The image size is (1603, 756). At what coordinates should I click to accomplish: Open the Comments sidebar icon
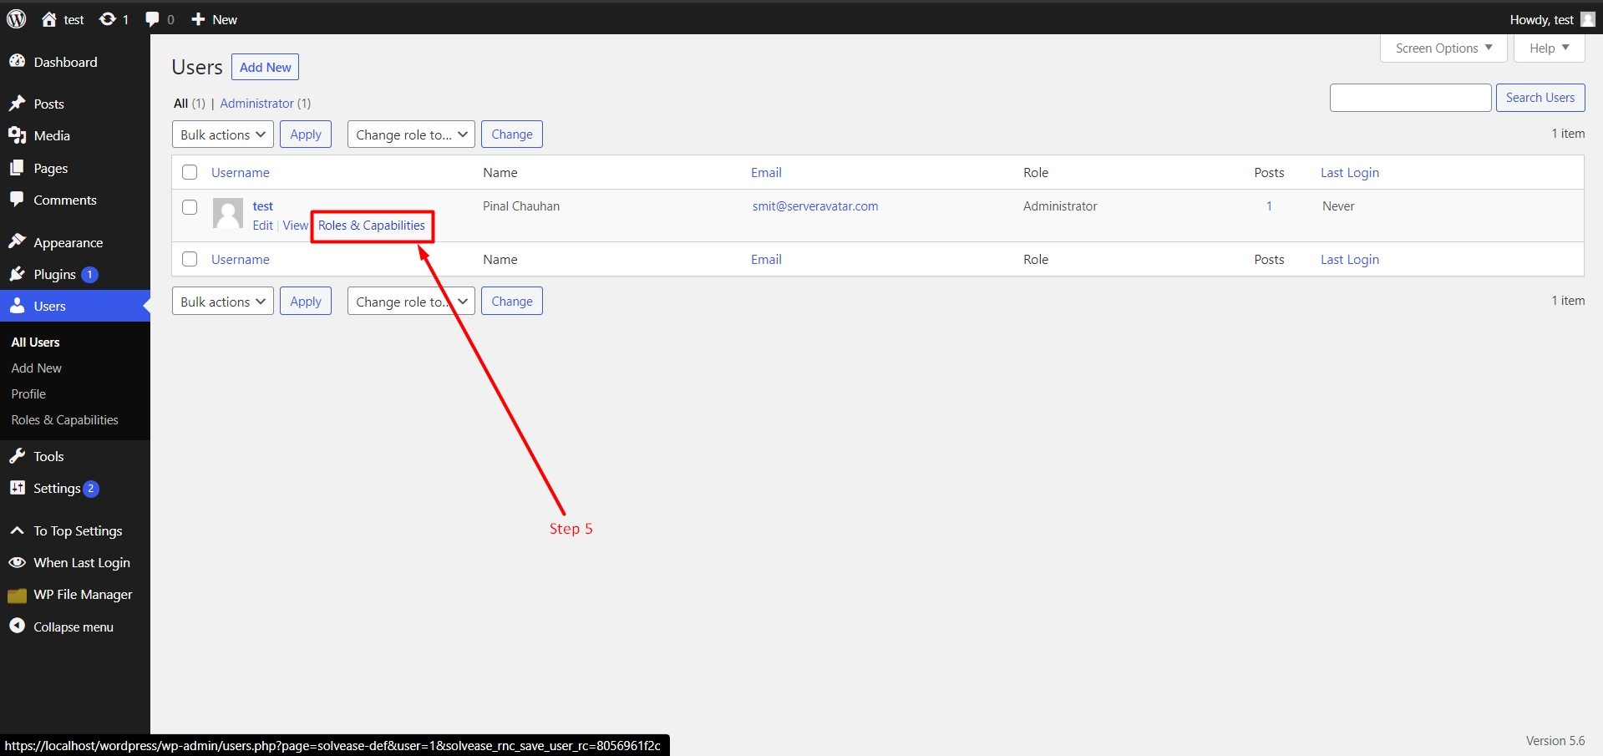17,200
